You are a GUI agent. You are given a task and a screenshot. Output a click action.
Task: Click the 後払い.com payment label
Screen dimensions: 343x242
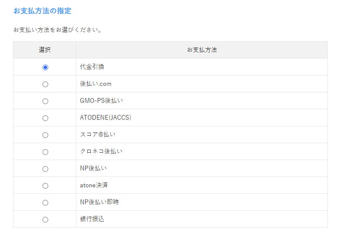point(96,84)
